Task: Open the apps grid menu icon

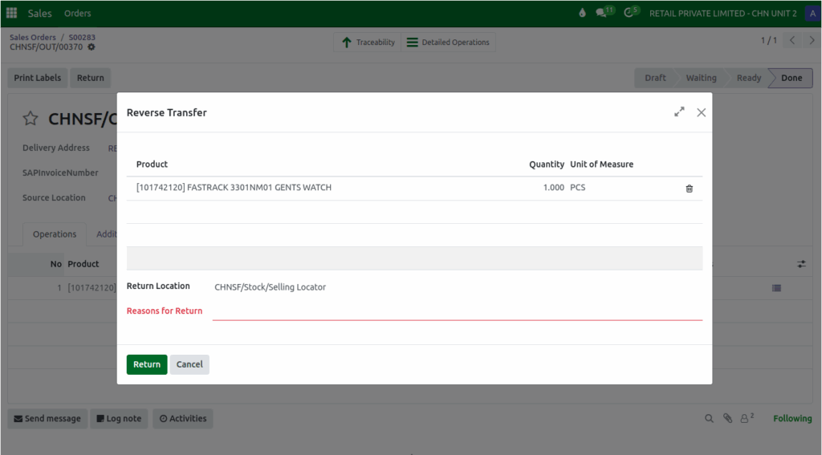Action: pyautogui.click(x=11, y=13)
